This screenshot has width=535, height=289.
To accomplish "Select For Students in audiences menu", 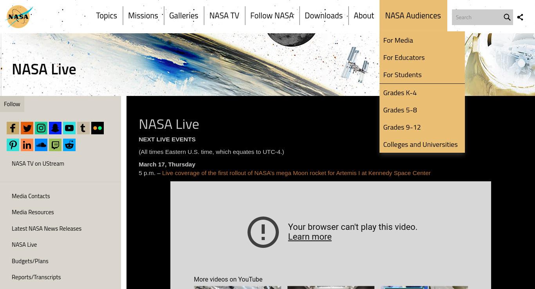I will tap(422, 75).
